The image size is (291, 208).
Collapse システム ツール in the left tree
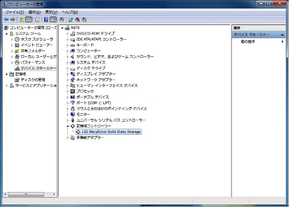coord(6,34)
